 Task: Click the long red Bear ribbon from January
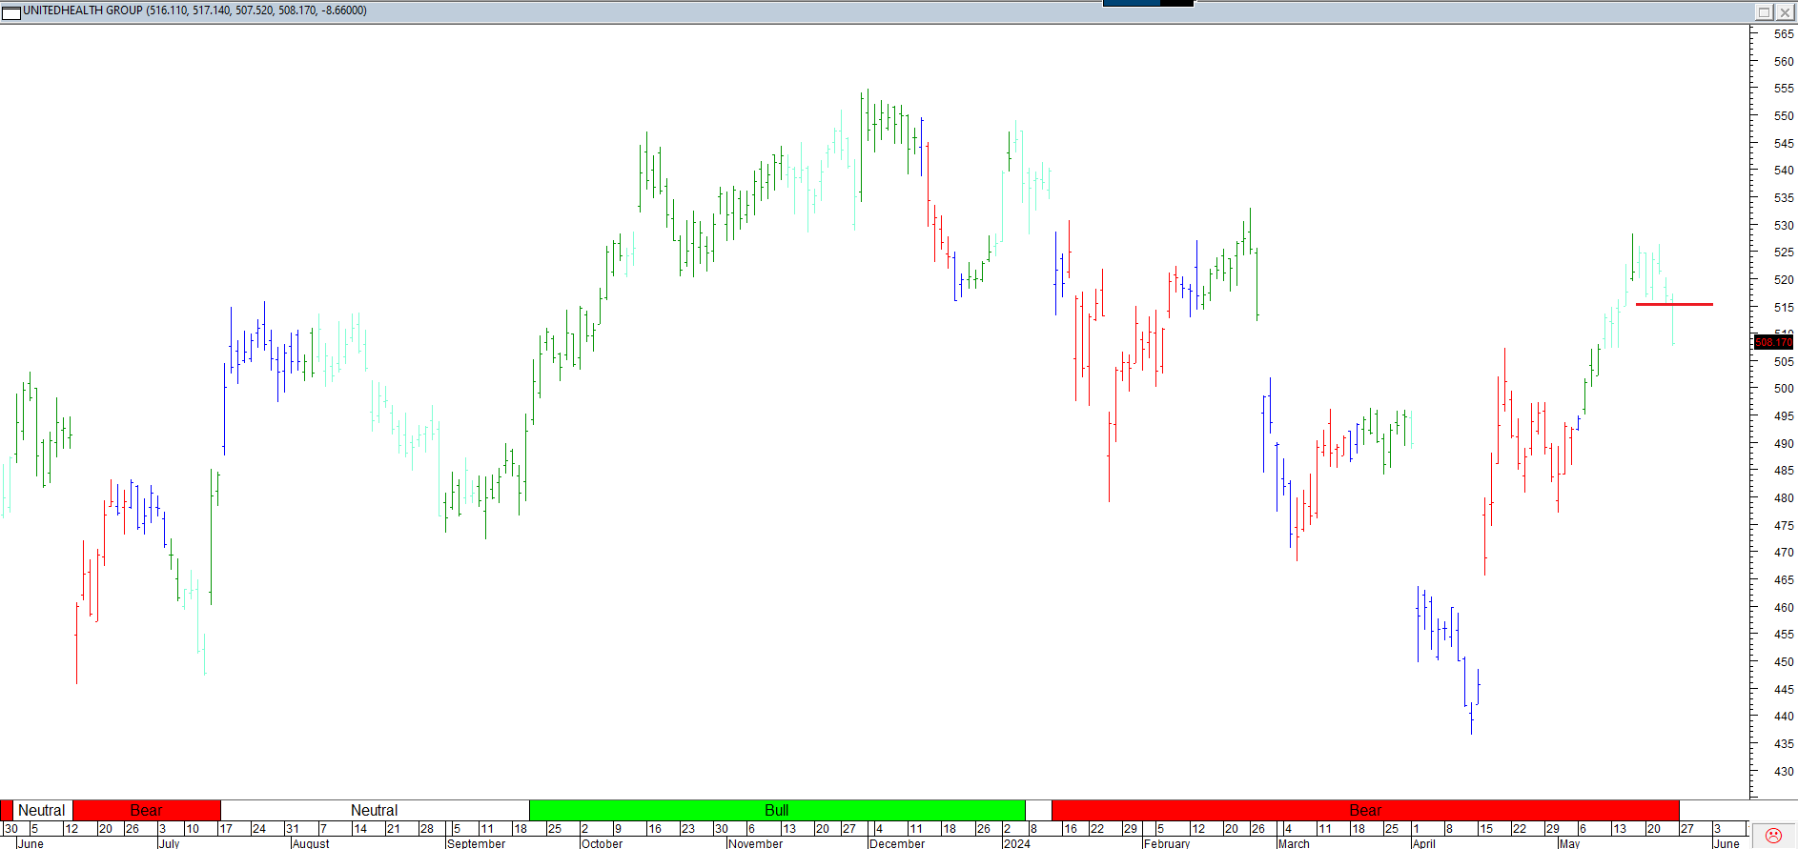(1365, 810)
